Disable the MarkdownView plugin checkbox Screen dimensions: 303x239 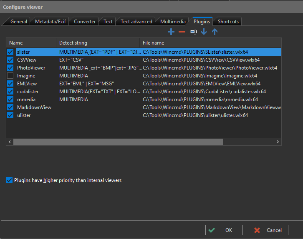(x=10, y=107)
